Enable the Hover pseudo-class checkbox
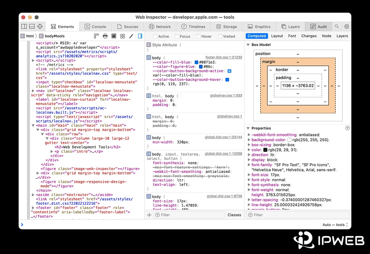The image size is (370, 254). 198,36
